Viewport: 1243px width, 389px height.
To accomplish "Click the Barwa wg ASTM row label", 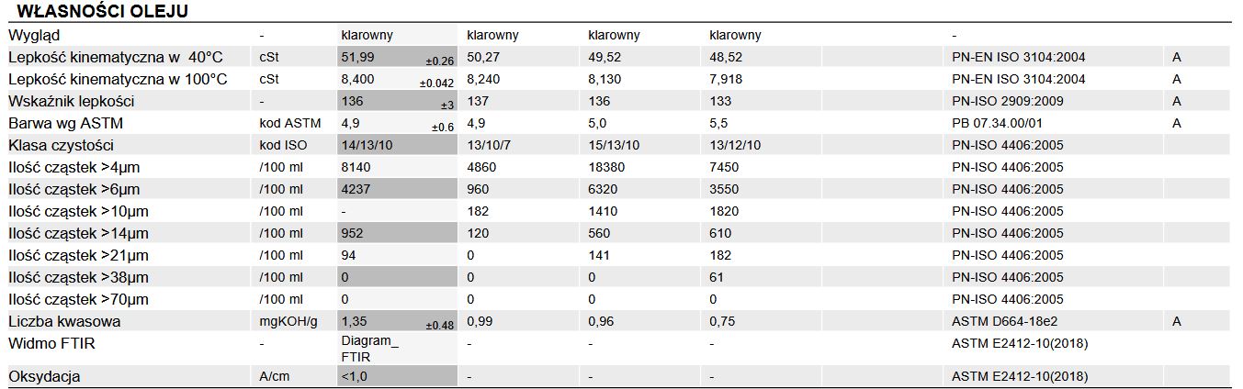I will pyautogui.click(x=65, y=123).
